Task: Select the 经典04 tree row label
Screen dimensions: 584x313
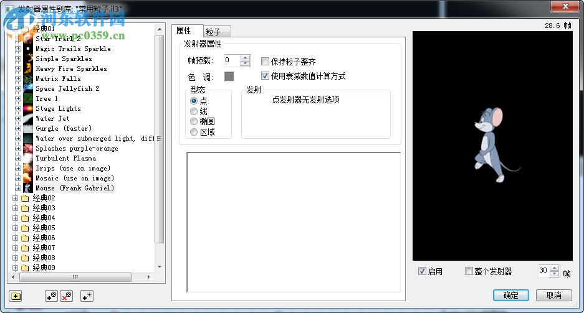Action: click(44, 218)
